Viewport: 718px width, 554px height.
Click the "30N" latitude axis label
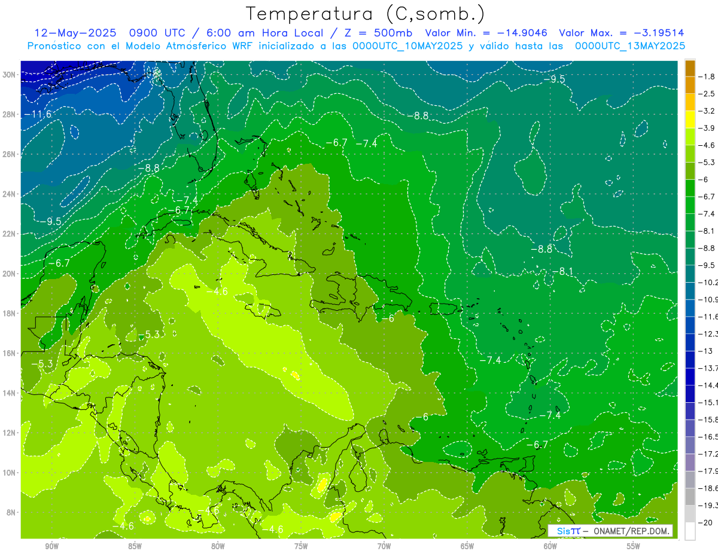pyautogui.click(x=9, y=75)
